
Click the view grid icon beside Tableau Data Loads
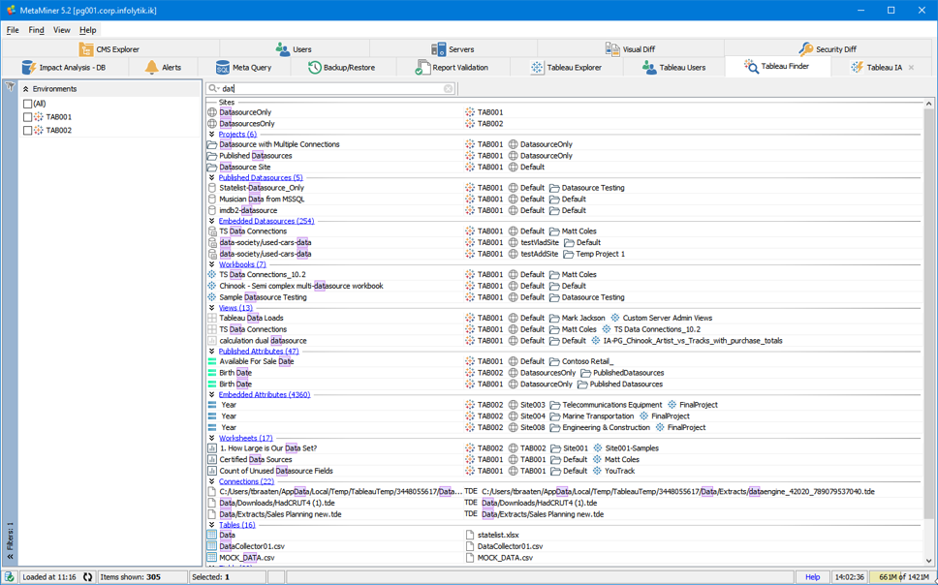[212, 318]
